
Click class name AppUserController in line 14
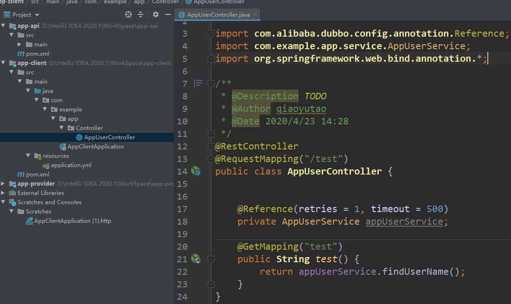[x=334, y=171]
